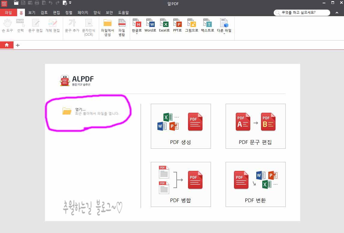This screenshot has height=233, width=344.
Task: Click the email attachment icon in title bar
Action: (x=30, y=3)
